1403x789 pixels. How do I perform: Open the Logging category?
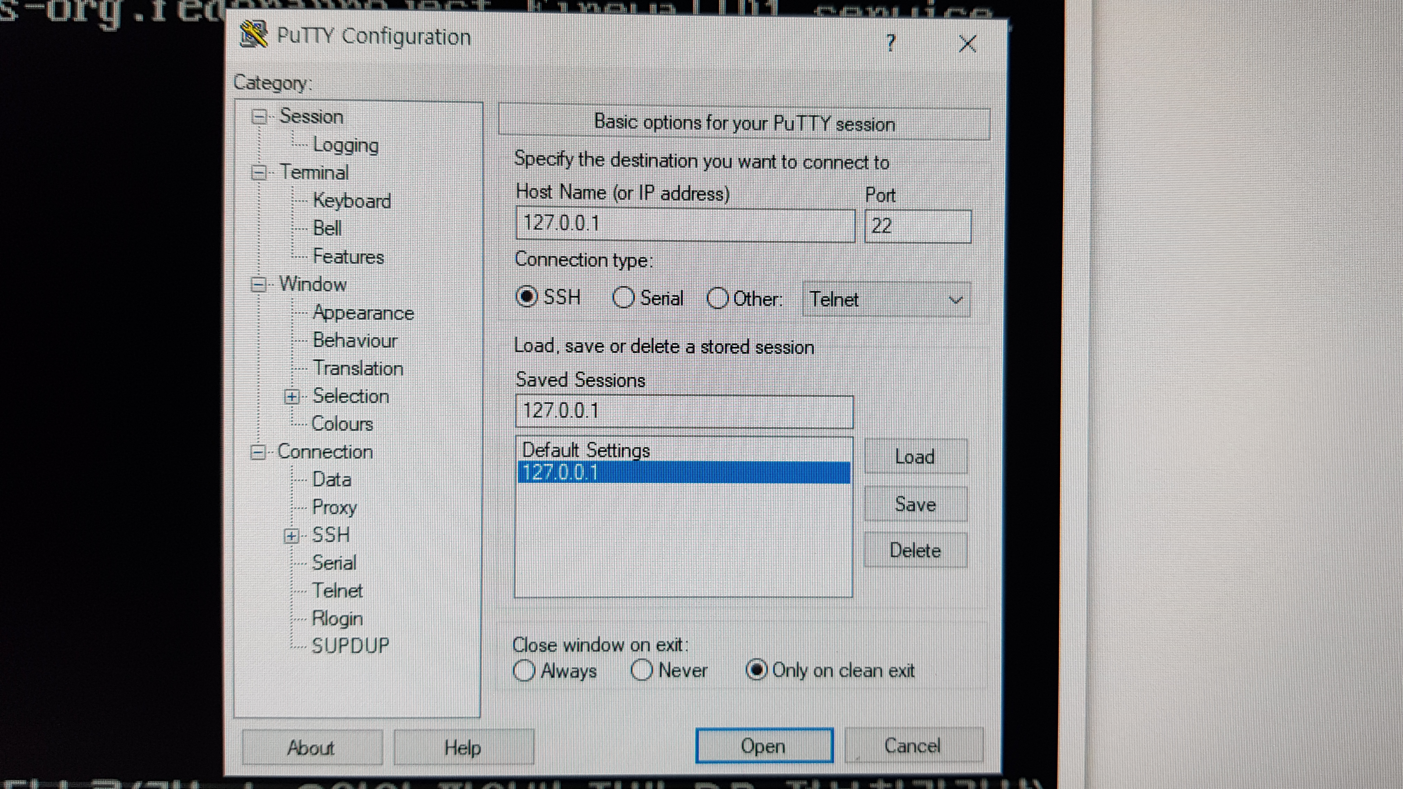click(x=345, y=145)
